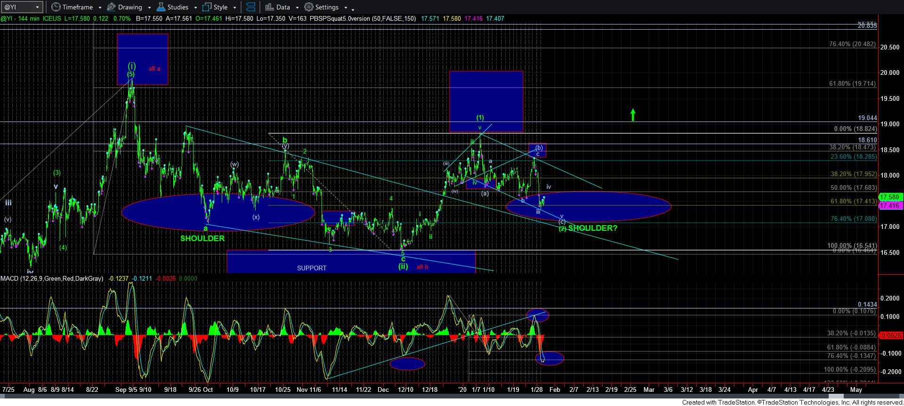The image size is (904, 406).
Task: Select the 61.80% (19.714) Fibonacci label
Action: tap(852, 83)
